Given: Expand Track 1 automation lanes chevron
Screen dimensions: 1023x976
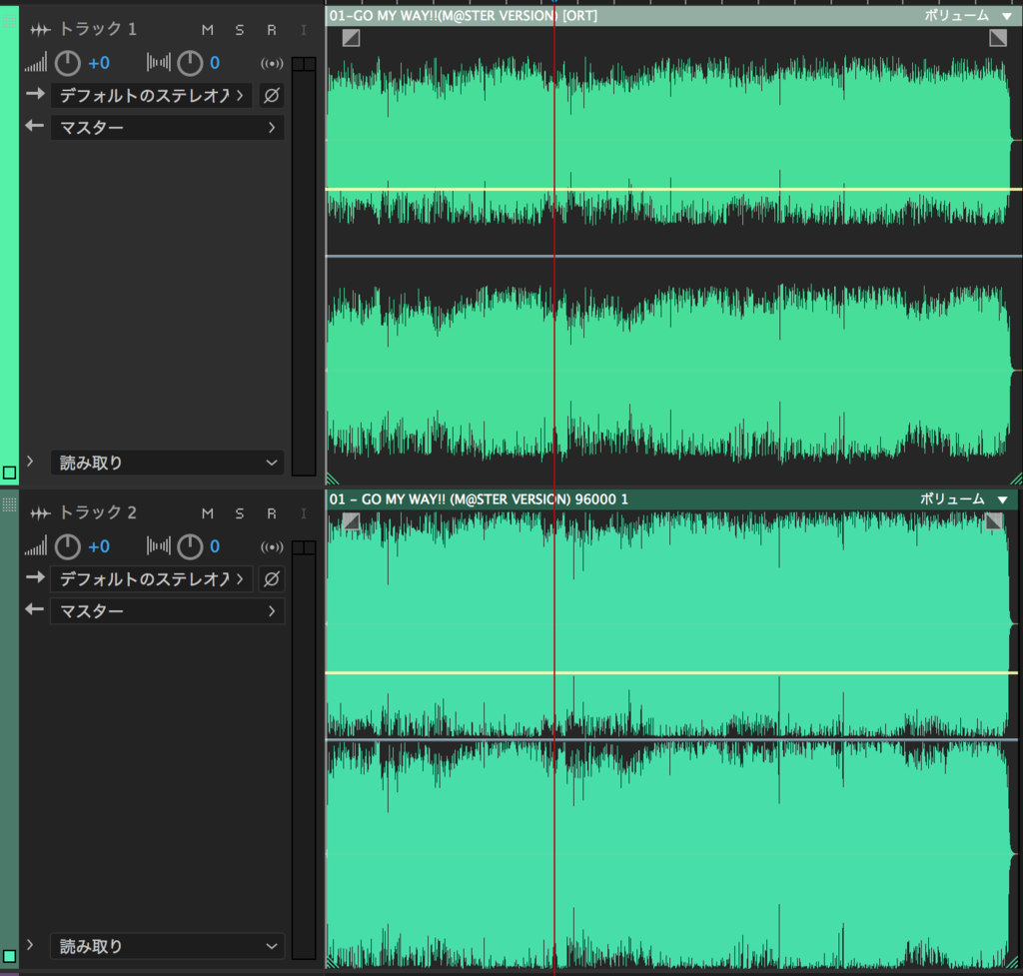Looking at the screenshot, I should click(x=30, y=462).
